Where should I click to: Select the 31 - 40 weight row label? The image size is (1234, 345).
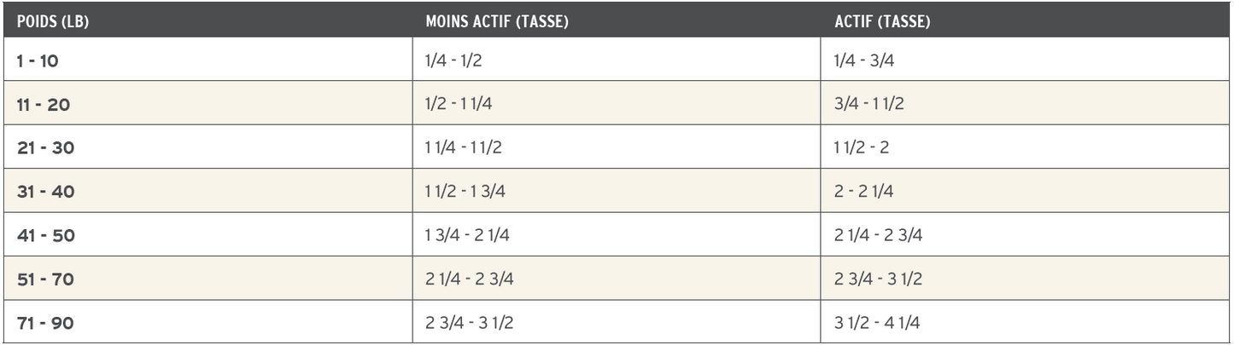tap(45, 192)
